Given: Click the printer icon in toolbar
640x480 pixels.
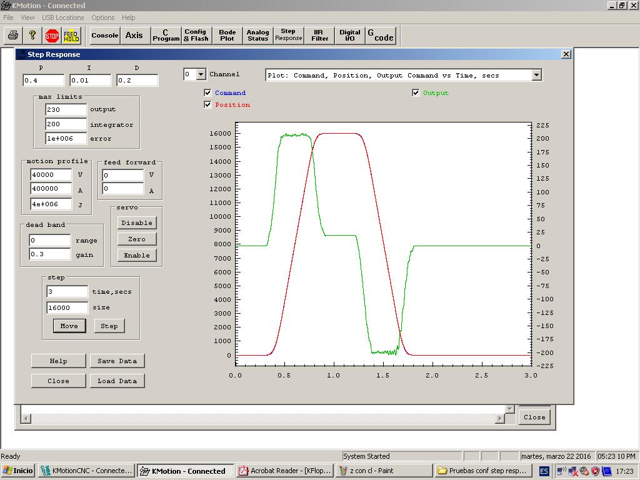Looking at the screenshot, I should [14, 36].
